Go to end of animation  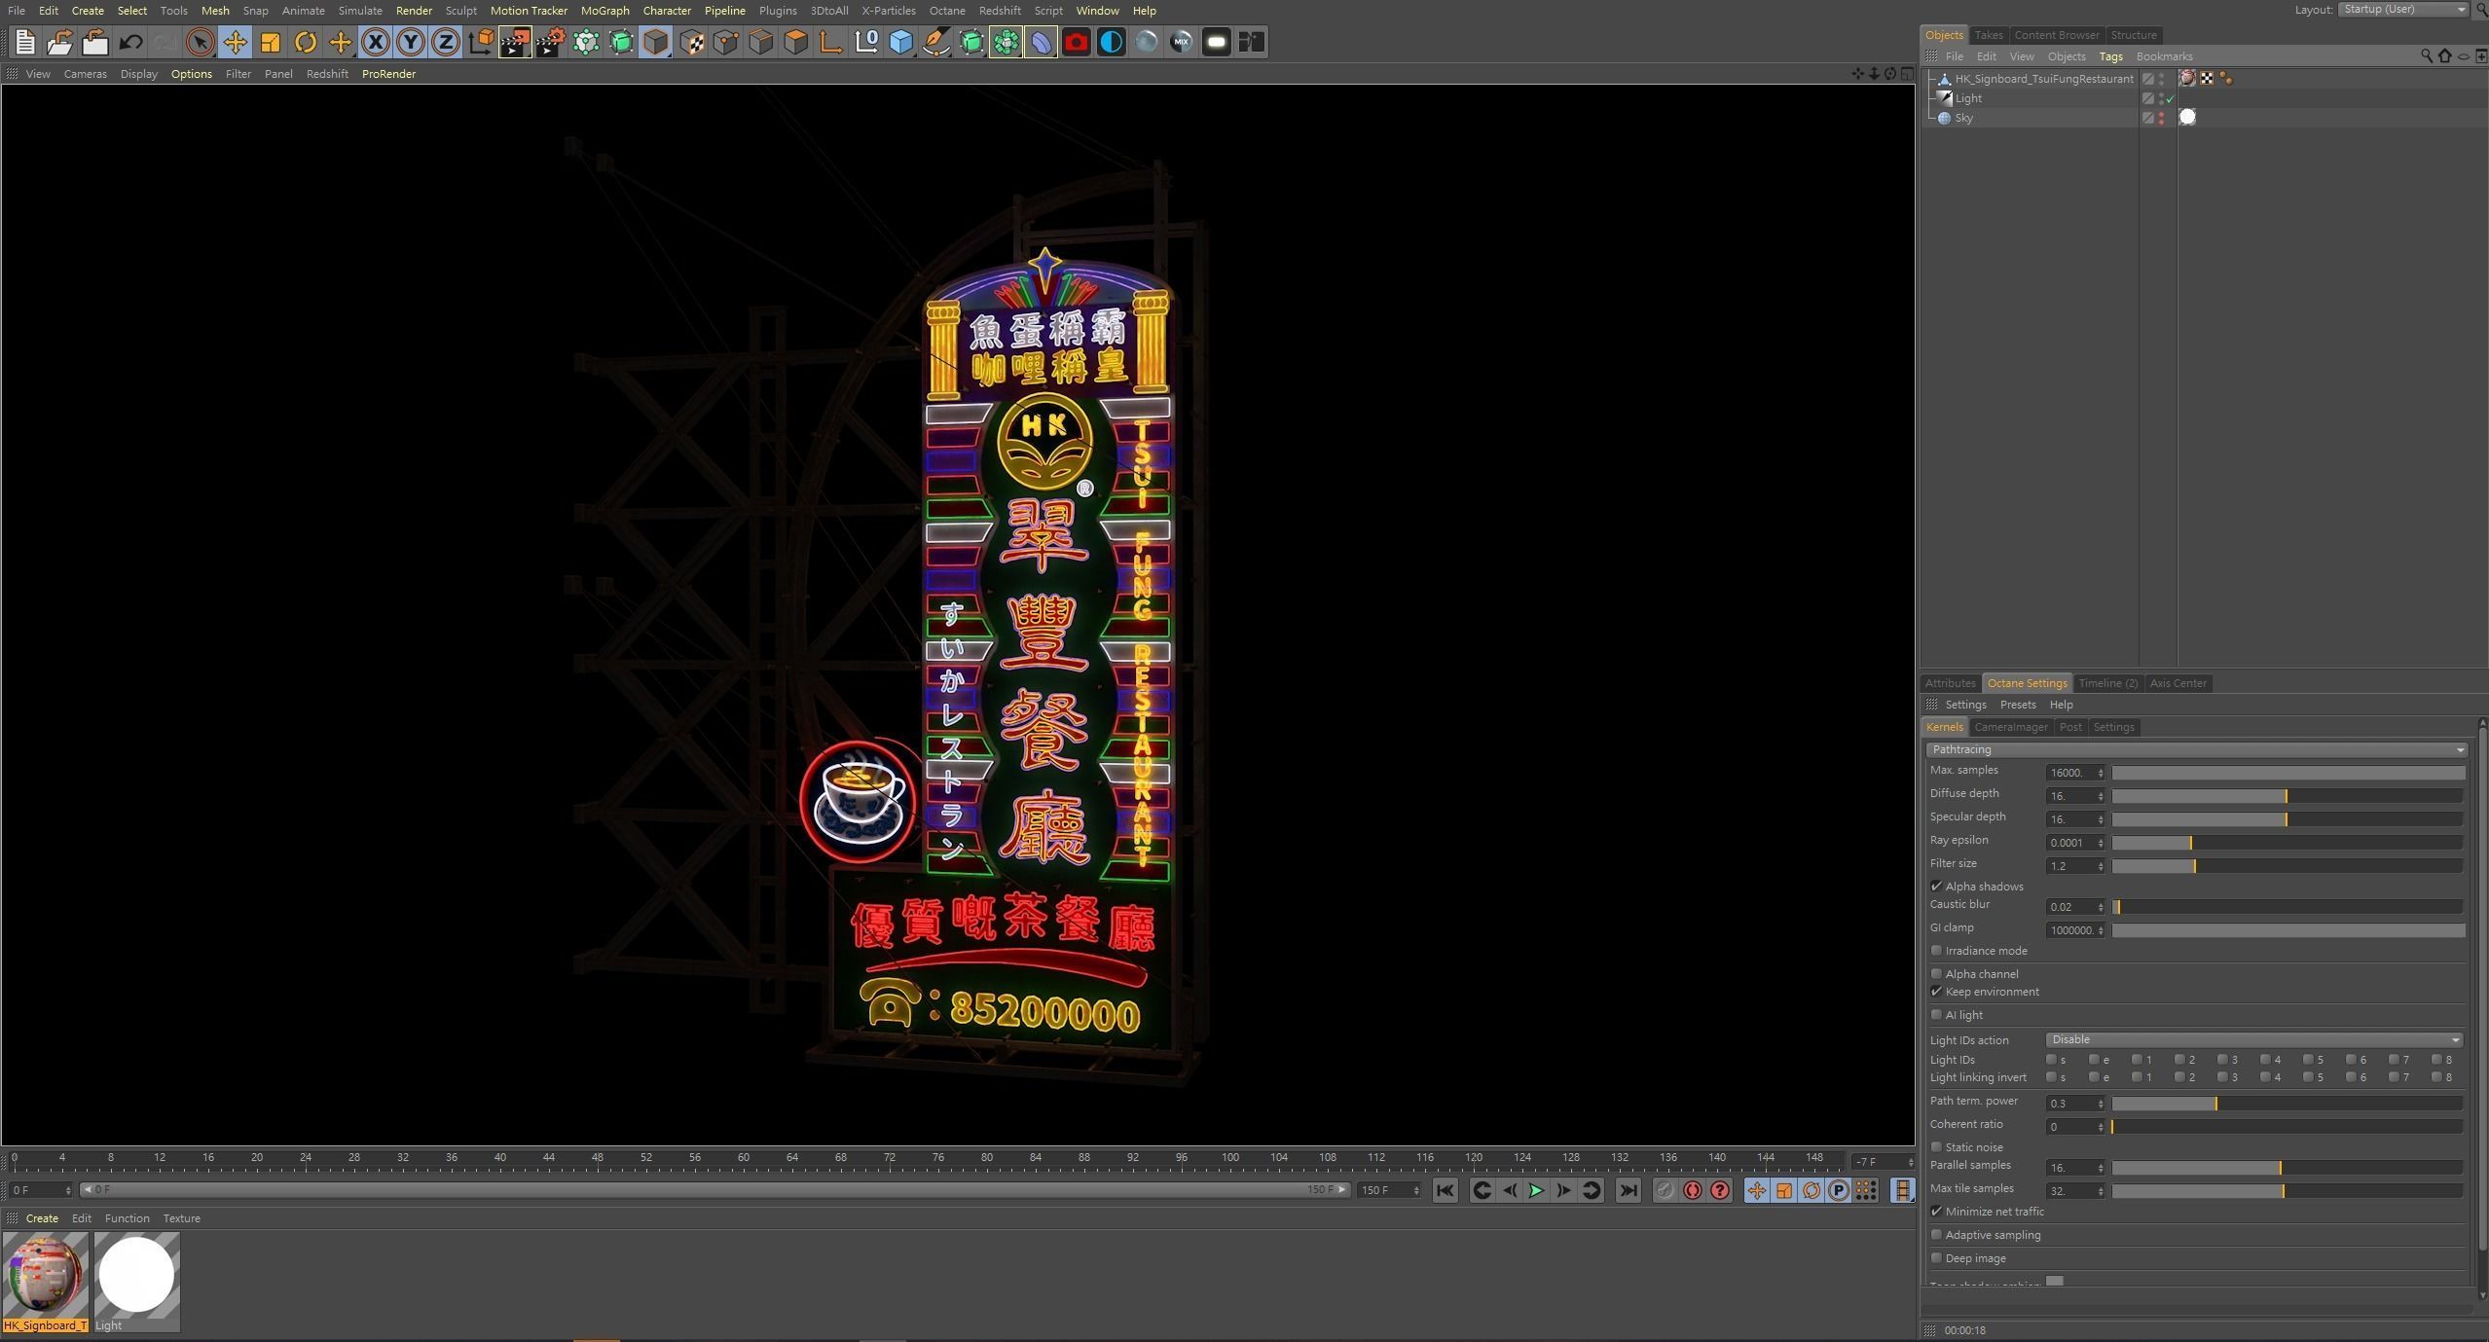(1628, 1190)
